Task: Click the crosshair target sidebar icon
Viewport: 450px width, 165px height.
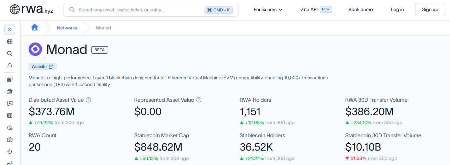Action: 10,152
